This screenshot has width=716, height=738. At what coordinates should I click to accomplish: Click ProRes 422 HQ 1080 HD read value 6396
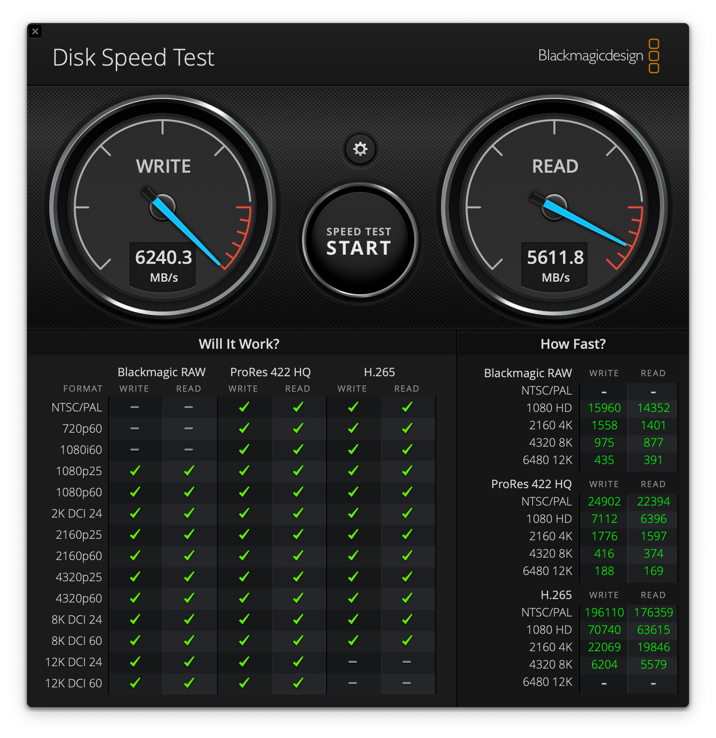pos(653,519)
